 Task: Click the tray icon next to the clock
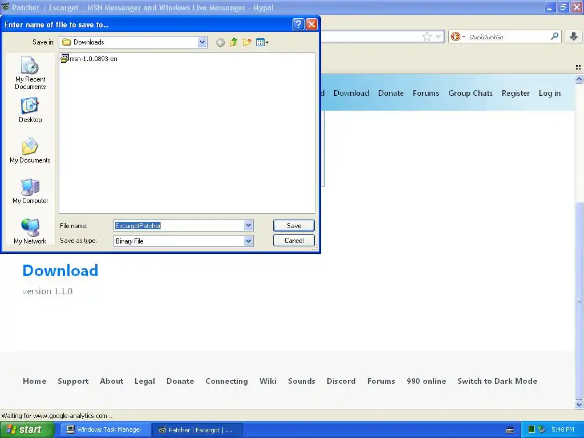click(x=542, y=429)
